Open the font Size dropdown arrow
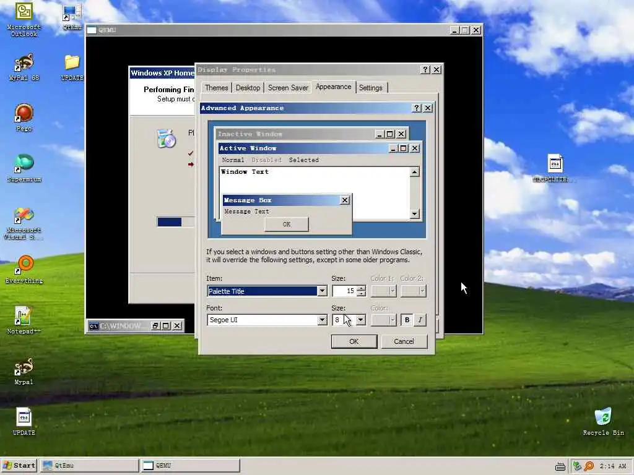The width and height of the screenshot is (634, 475). [361, 320]
